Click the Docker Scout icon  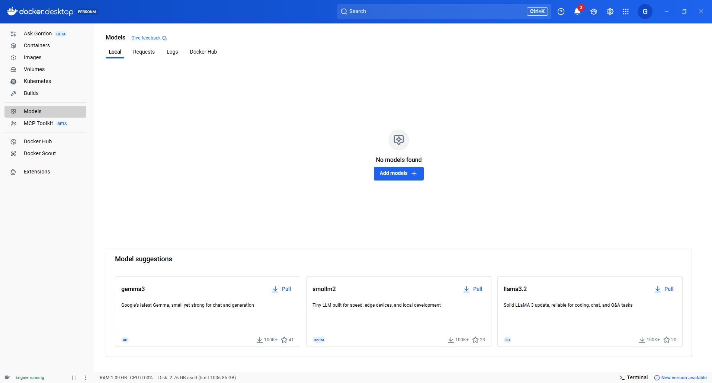(x=13, y=154)
